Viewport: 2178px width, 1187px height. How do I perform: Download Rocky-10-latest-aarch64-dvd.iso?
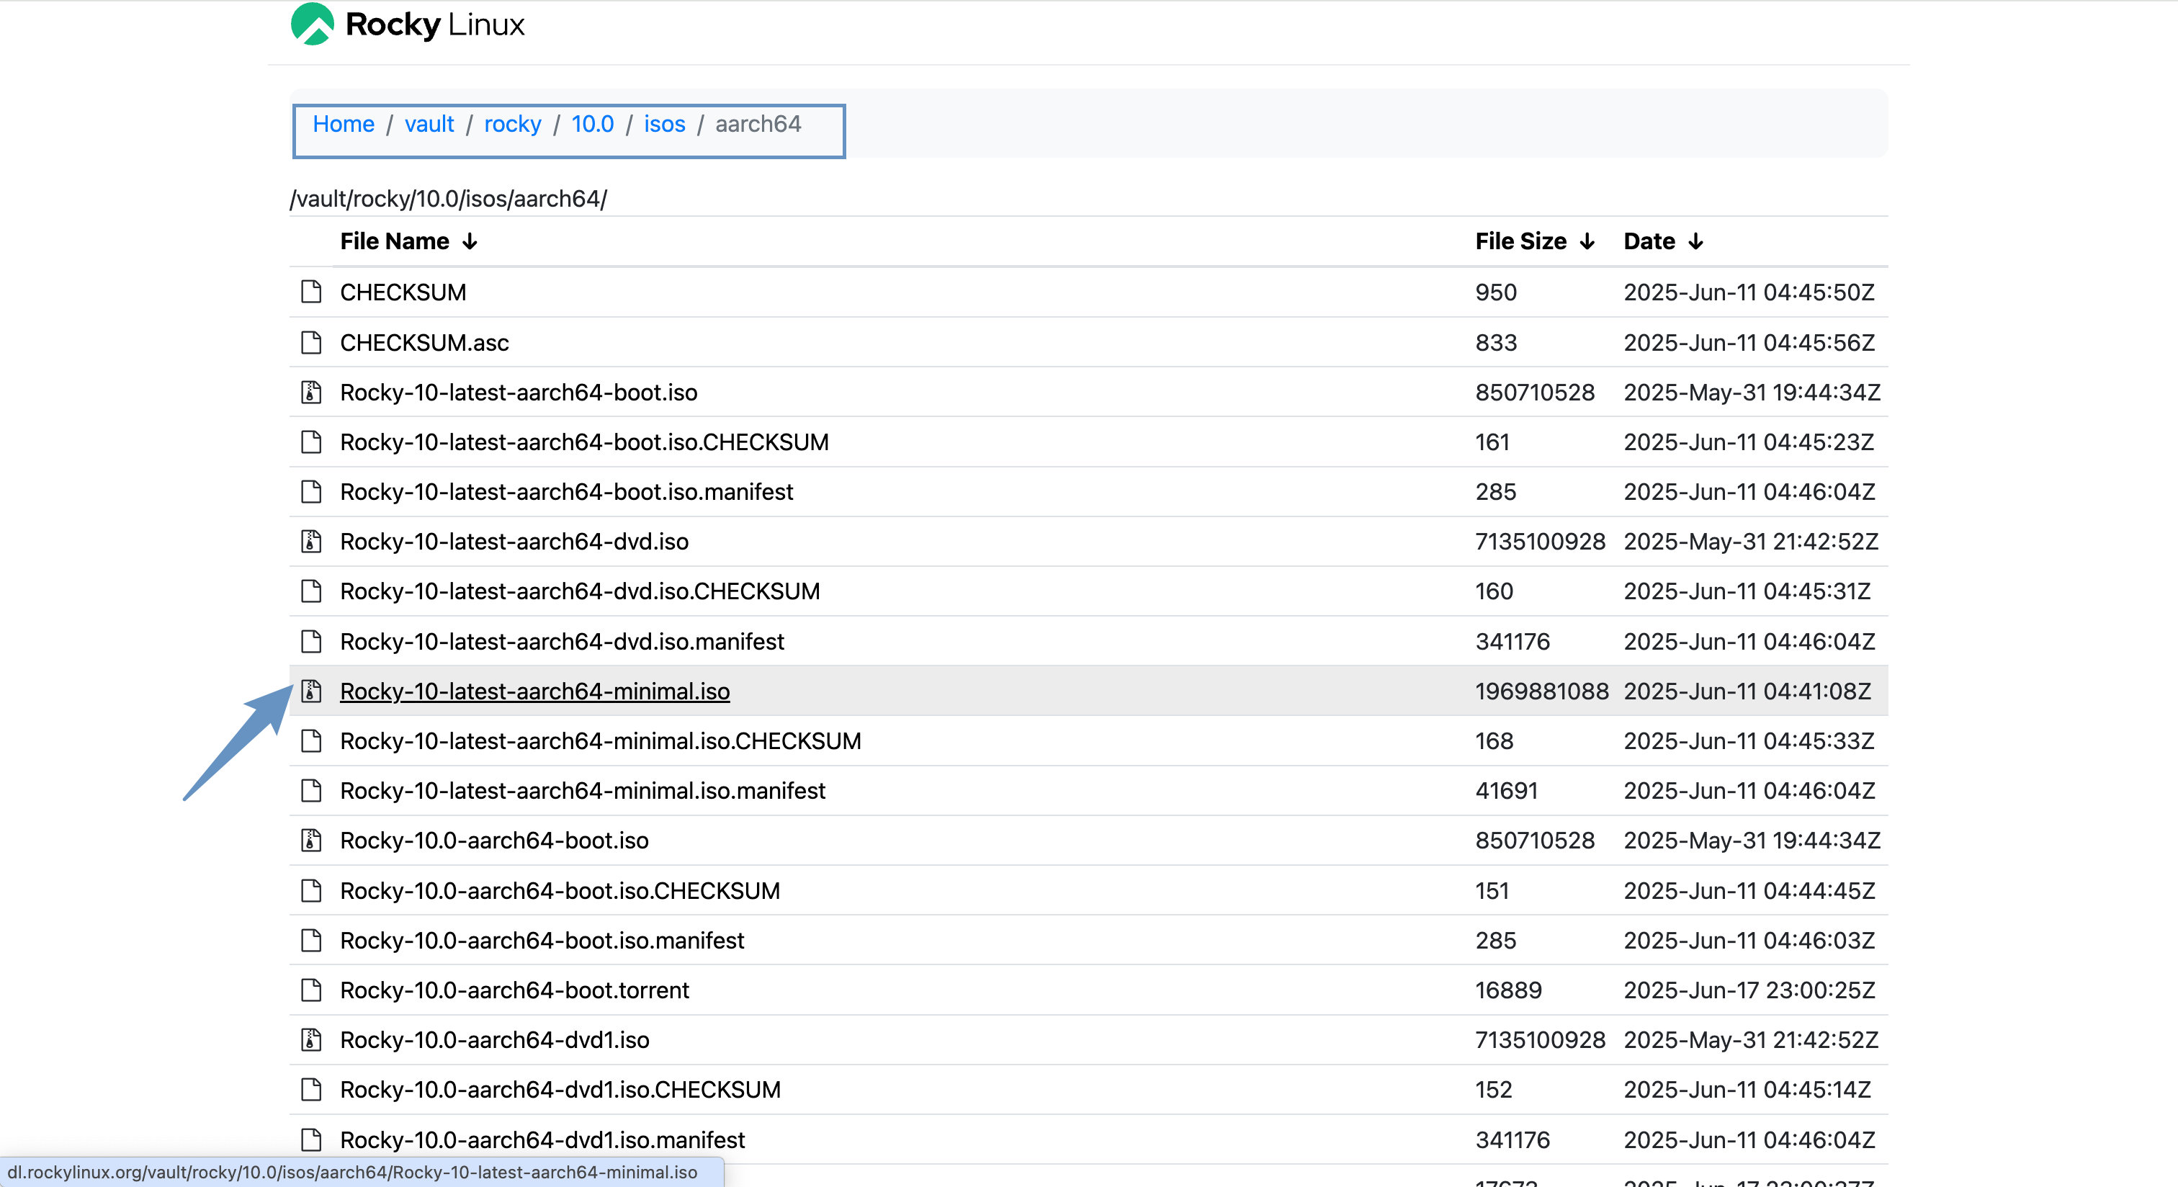coord(514,541)
